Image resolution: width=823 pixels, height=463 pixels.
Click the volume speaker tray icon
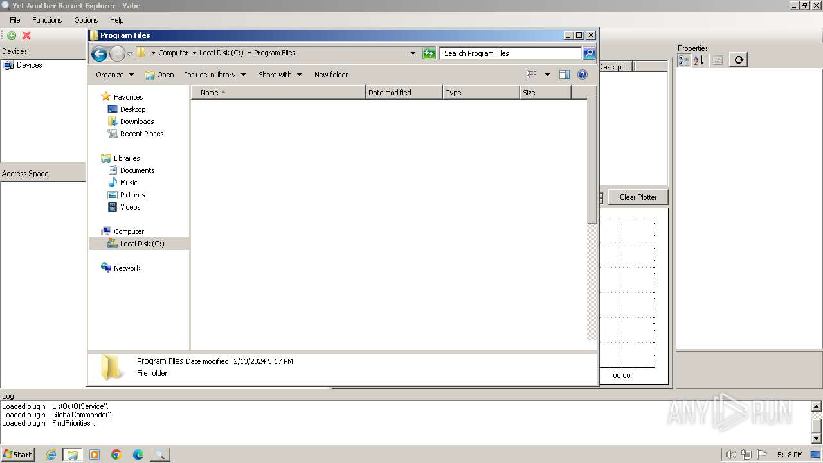(x=730, y=455)
